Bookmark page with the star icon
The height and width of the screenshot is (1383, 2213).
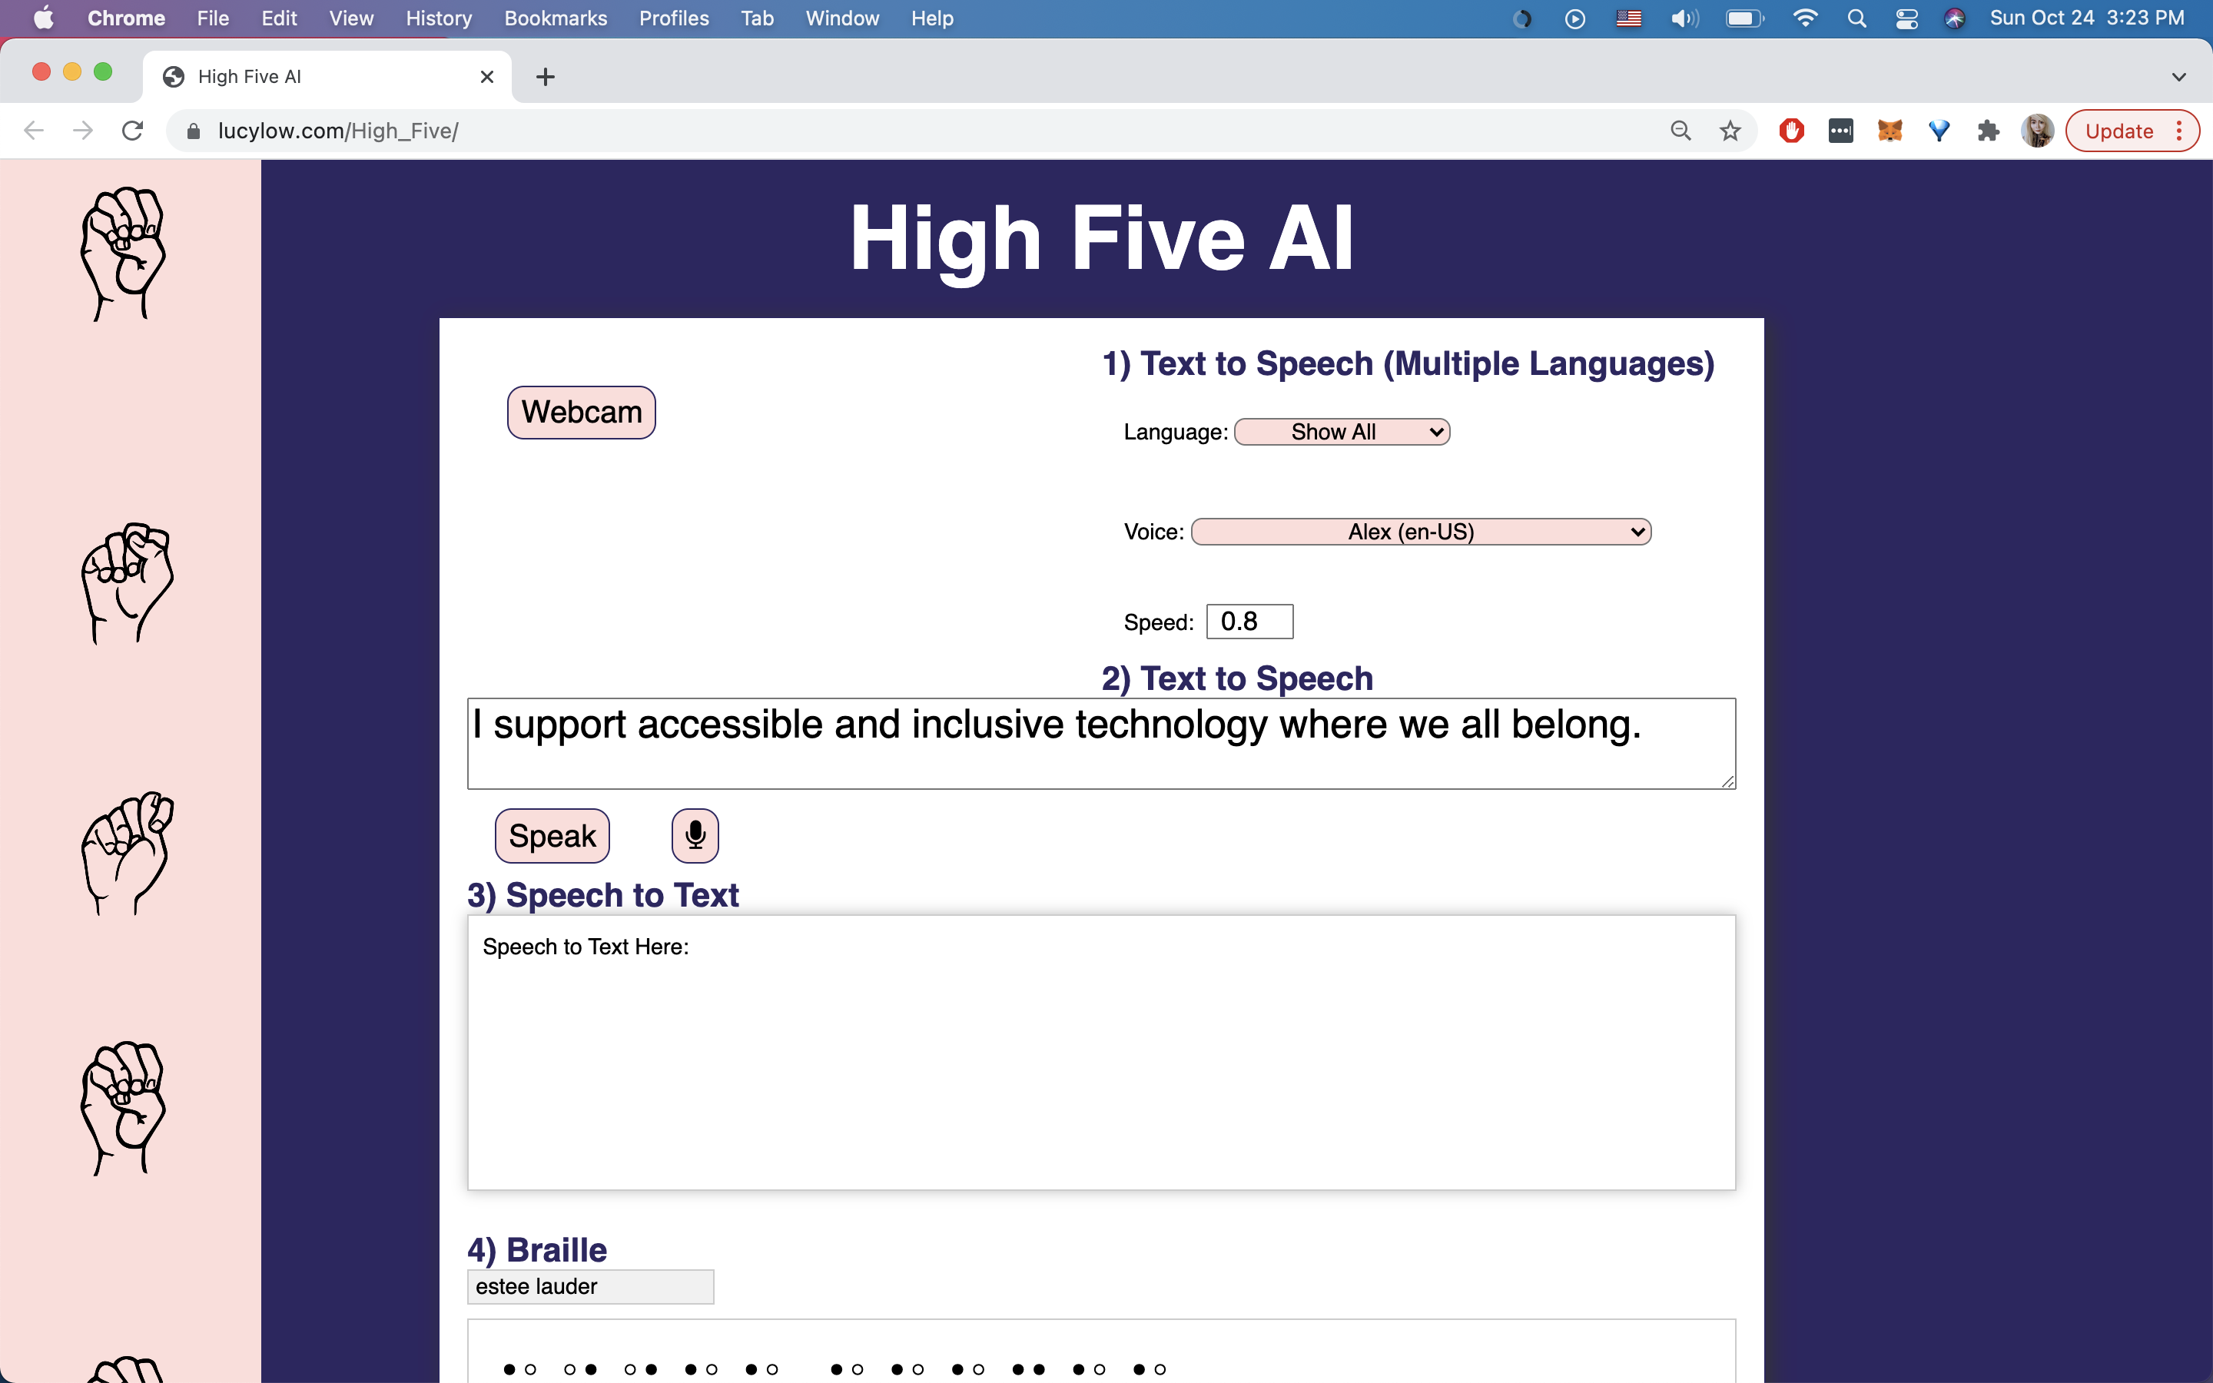click(1729, 131)
